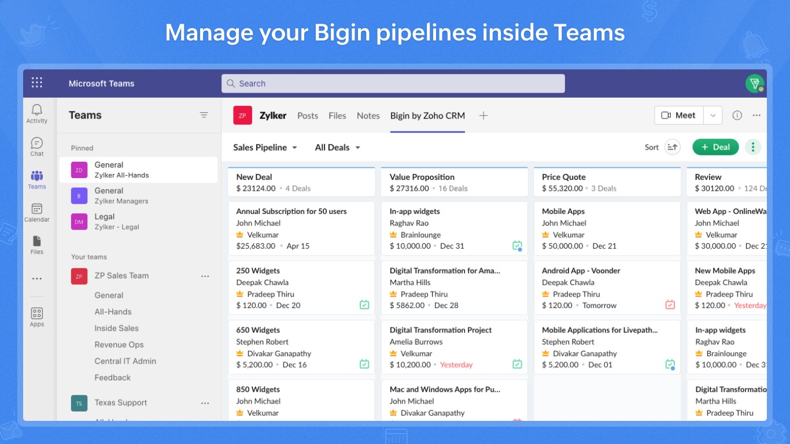This screenshot has width=790, height=444.
Task: Open Mac and Windows Apps deal card
Action: click(455, 400)
